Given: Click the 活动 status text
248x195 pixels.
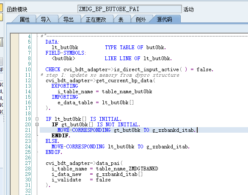Looking at the screenshot, I should pos(188,9).
